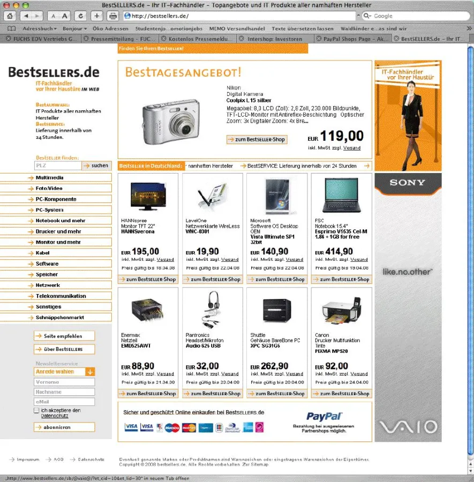The image size is (474, 482).
Task: Open a new tab with the plus icon
Action: 96,16
